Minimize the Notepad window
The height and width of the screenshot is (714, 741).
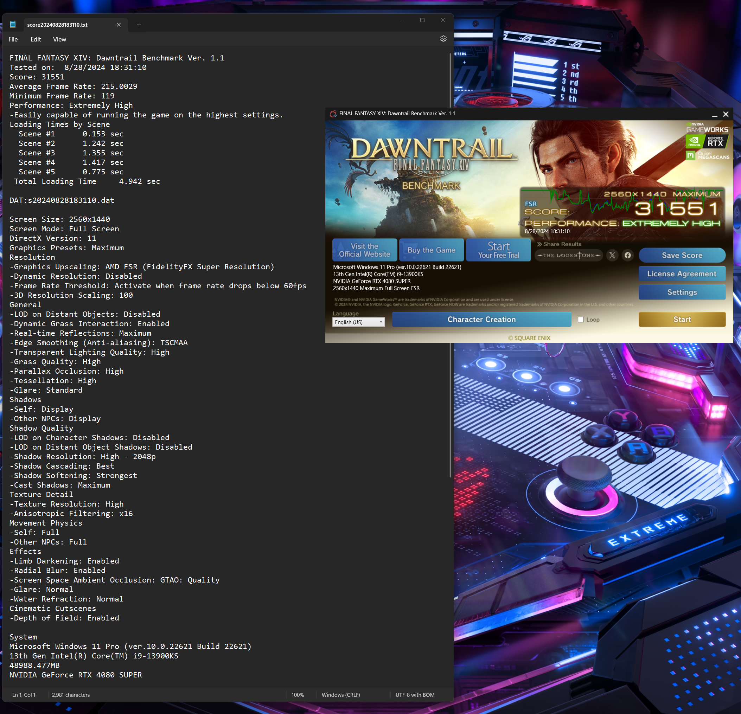(x=402, y=20)
